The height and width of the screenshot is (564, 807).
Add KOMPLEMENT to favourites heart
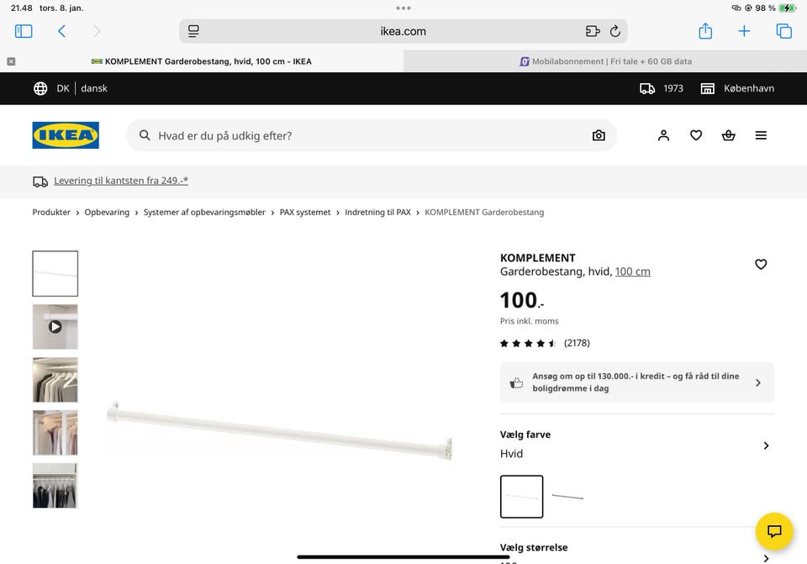tap(761, 264)
